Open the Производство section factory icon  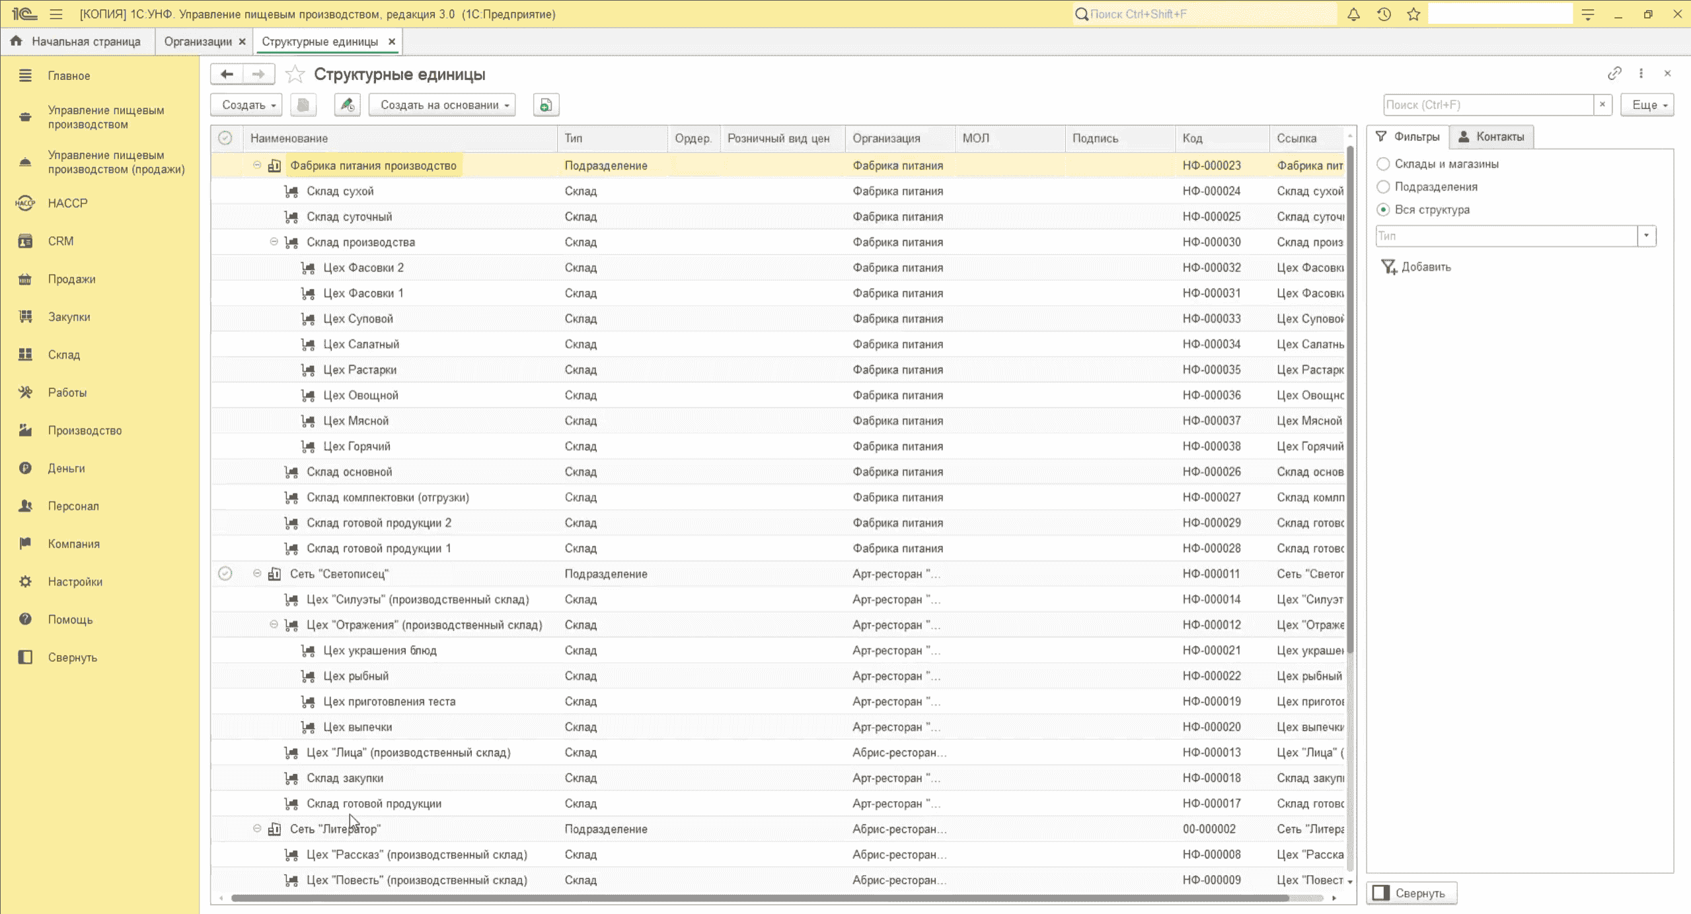25,430
